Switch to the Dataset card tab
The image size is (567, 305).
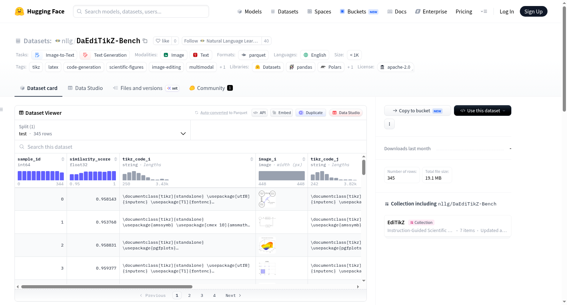point(39,88)
